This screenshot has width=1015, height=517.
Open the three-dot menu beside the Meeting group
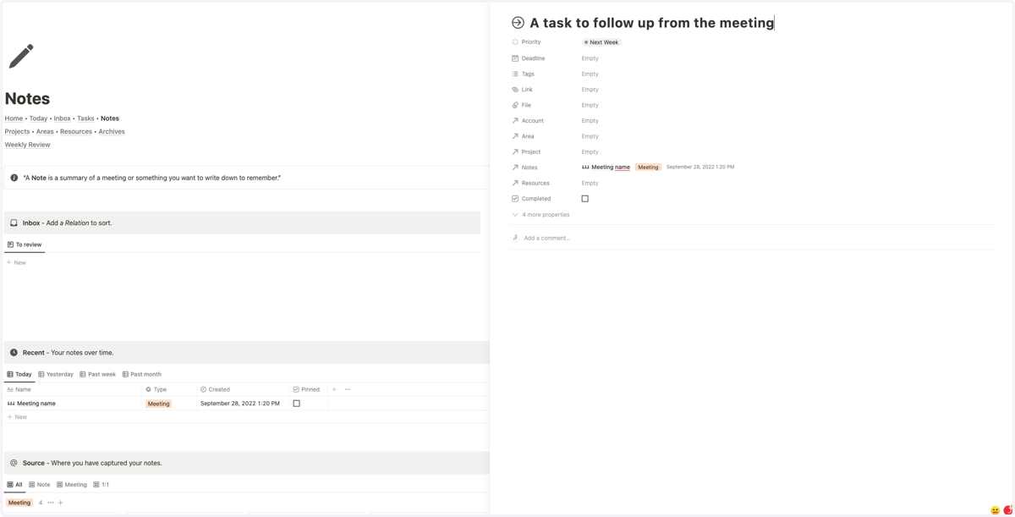[51, 503]
